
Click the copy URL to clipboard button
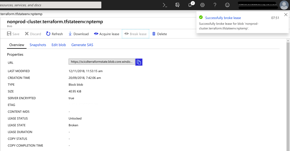tap(139, 62)
